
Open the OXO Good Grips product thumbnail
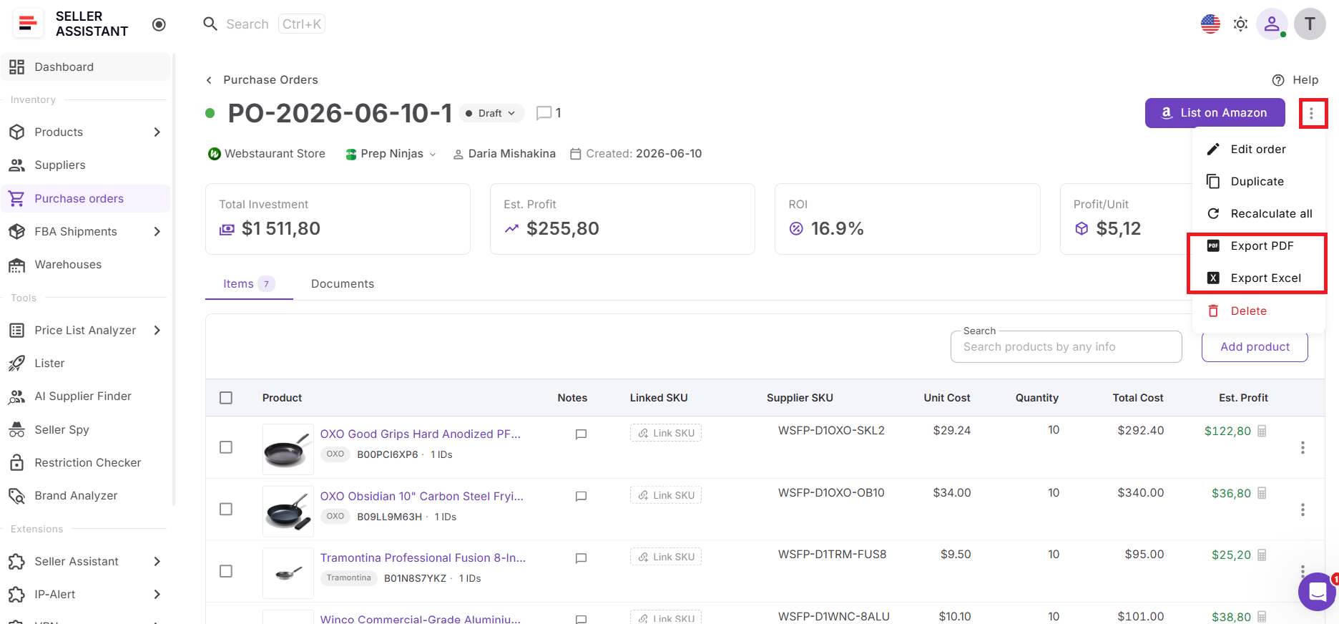288,449
